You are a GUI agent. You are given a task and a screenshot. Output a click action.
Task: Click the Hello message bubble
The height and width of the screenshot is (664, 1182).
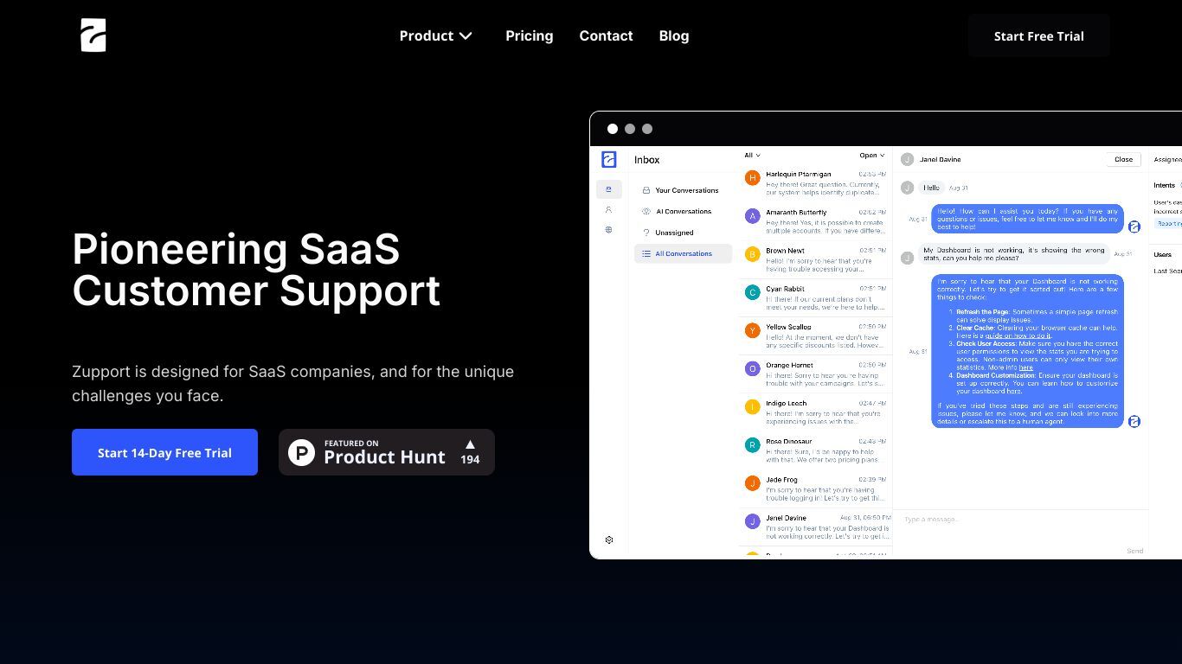point(931,188)
